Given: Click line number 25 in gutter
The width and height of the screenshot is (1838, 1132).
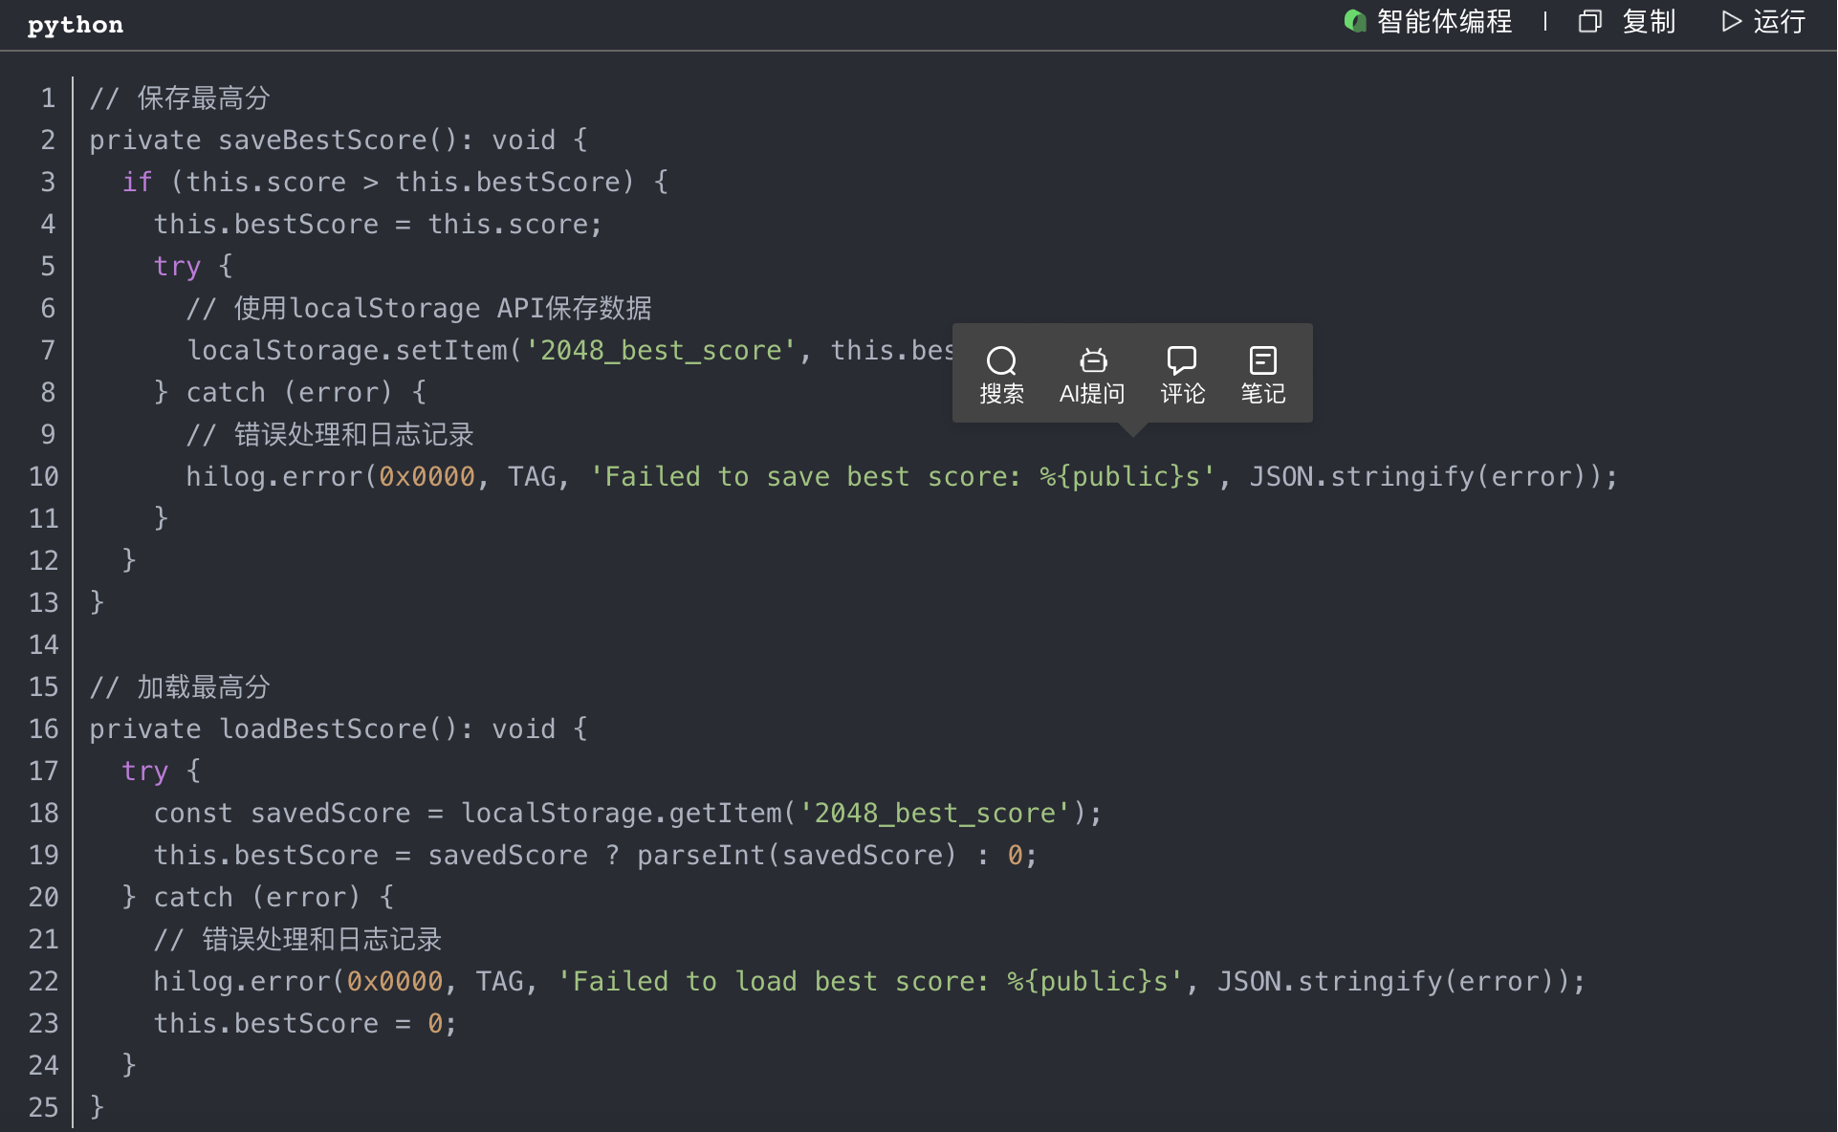Looking at the screenshot, I should (44, 1107).
